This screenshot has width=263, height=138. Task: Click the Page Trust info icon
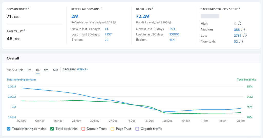pyautogui.click(x=24, y=30)
